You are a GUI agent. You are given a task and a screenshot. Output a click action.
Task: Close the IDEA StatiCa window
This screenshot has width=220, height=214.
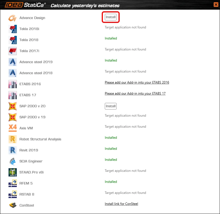click(x=216, y=4)
